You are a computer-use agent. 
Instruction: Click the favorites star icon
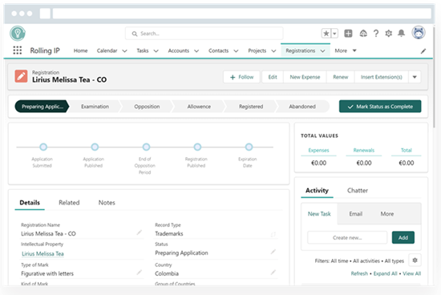pyautogui.click(x=326, y=34)
